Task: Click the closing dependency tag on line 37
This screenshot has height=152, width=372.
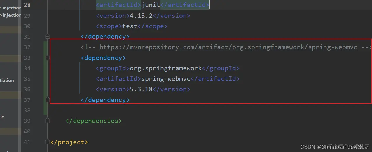Action: coord(105,100)
